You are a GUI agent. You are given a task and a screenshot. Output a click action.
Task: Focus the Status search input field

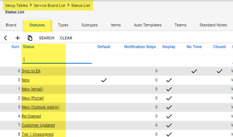pos(57,60)
